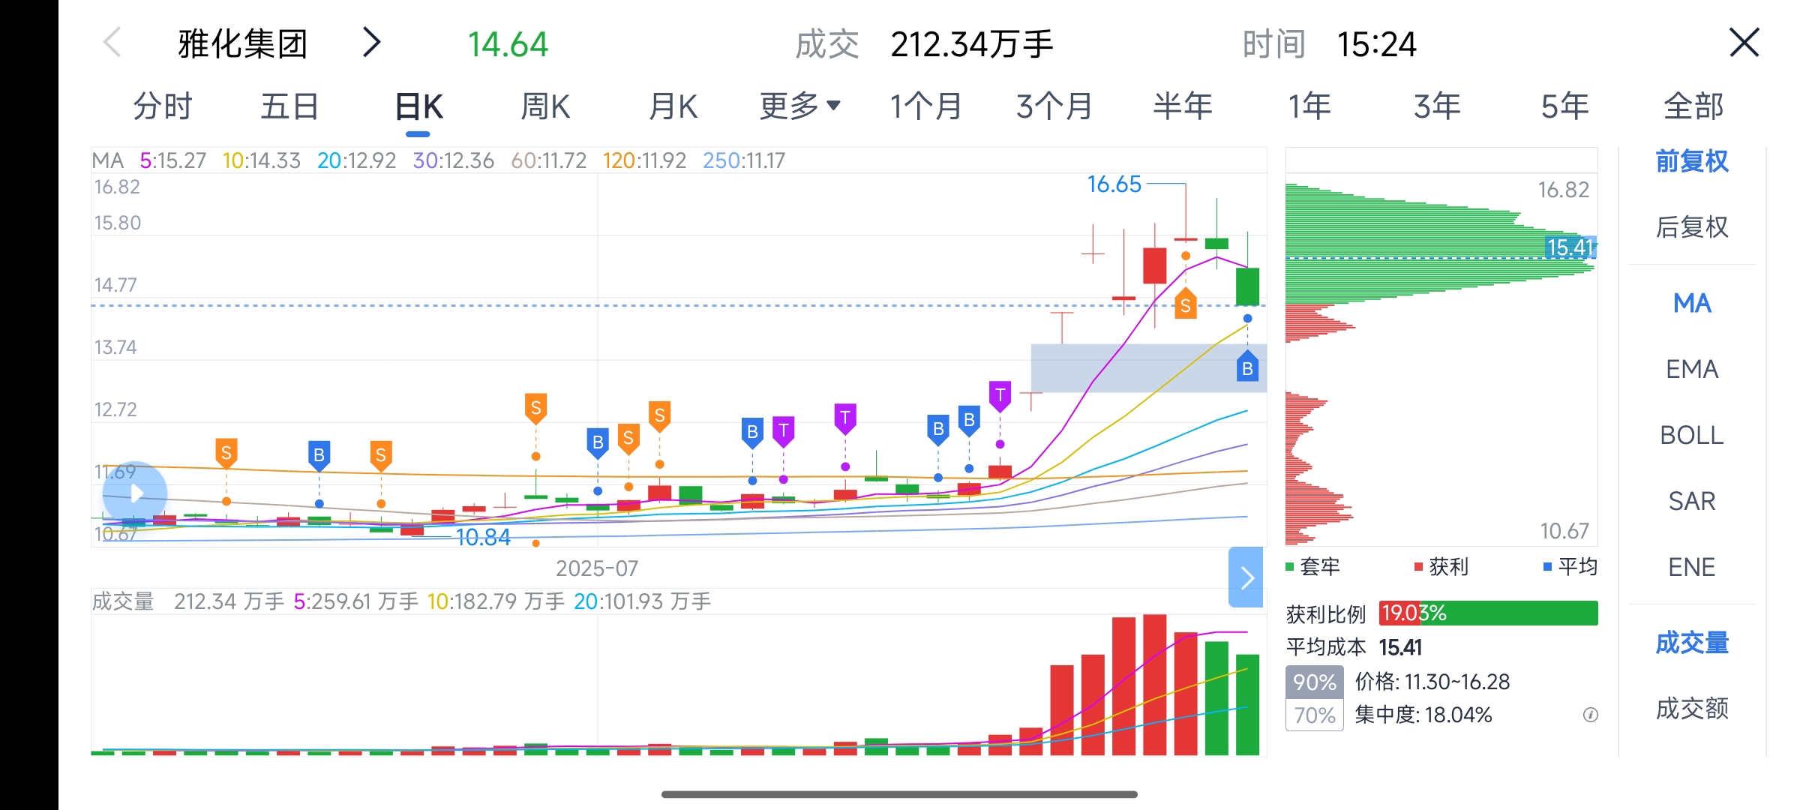Tap the MA 10:14.33 legend value
This screenshot has width=1800, height=810.
pyautogui.click(x=261, y=160)
